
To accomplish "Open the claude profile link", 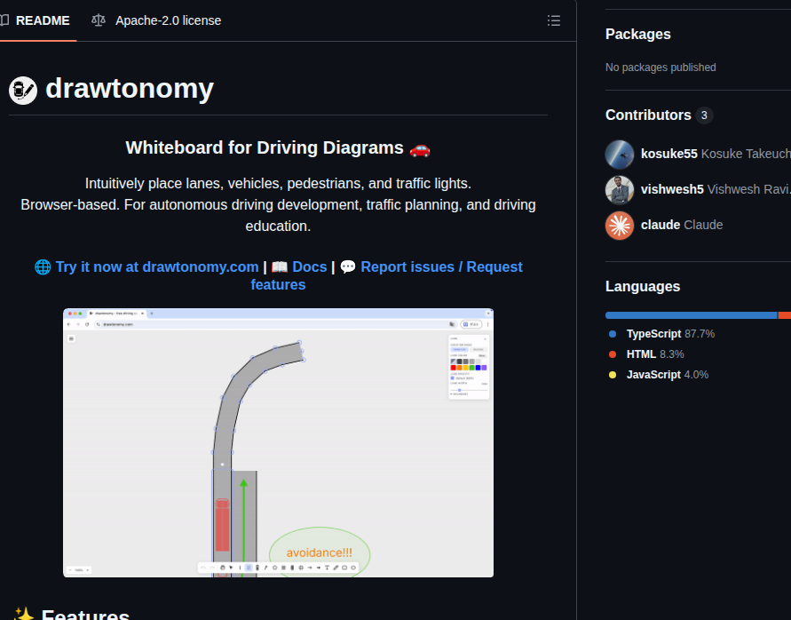I will tap(660, 225).
